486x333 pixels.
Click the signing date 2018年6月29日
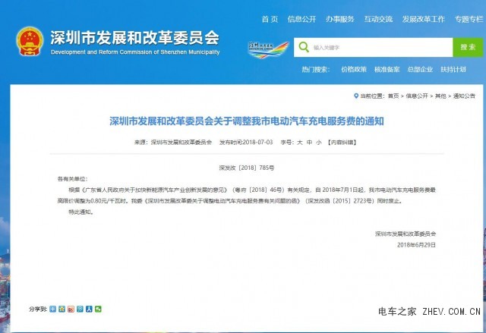417,245
